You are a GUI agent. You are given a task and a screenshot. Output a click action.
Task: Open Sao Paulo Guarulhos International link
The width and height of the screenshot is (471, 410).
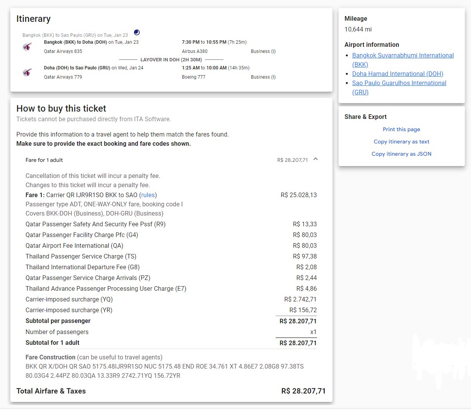click(399, 87)
